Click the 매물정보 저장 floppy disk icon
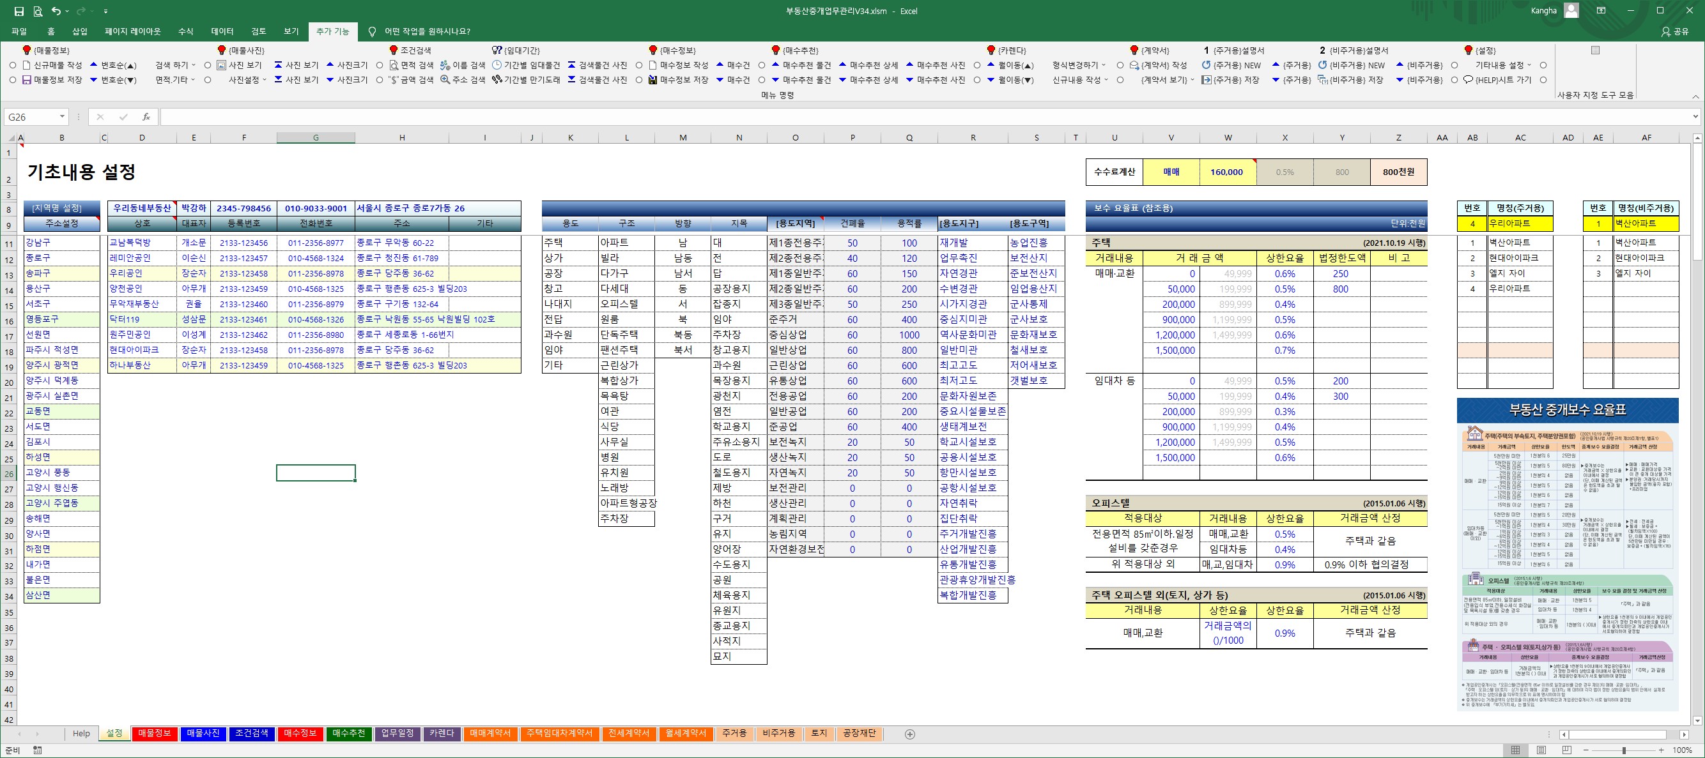 tap(27, 80)
